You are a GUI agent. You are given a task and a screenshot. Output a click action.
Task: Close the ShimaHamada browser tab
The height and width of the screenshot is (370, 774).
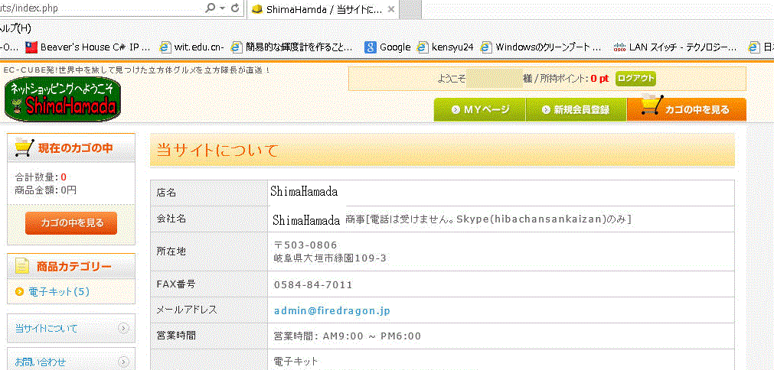pos(391,9)
